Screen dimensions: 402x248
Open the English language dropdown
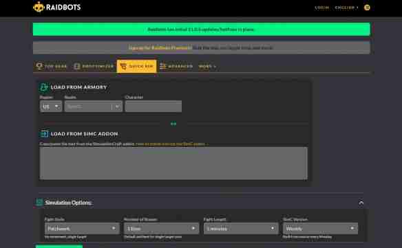tap(346, 8)
